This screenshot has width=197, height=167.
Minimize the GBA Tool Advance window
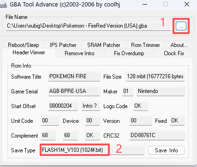tap(145, 4)
